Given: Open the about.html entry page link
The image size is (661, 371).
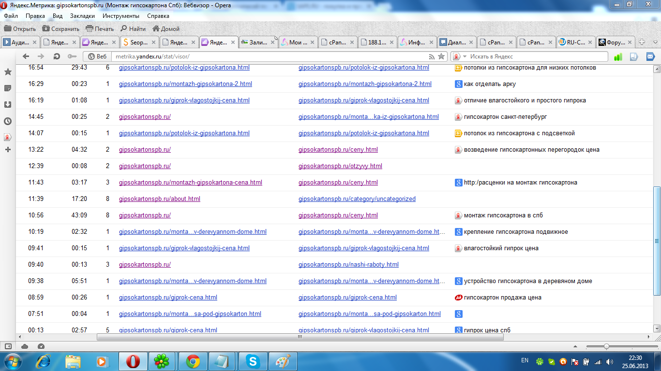Looking at the screenshot, I should [x=159, y=199].
